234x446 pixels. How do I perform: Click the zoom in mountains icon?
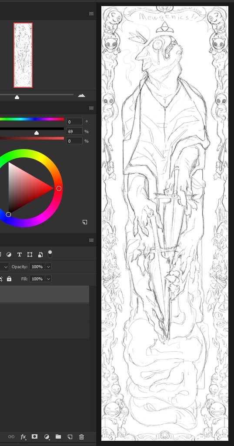tap(81, 95)
